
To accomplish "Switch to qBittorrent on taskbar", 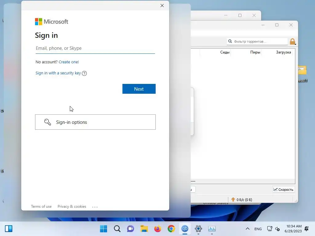I will 185,229.
